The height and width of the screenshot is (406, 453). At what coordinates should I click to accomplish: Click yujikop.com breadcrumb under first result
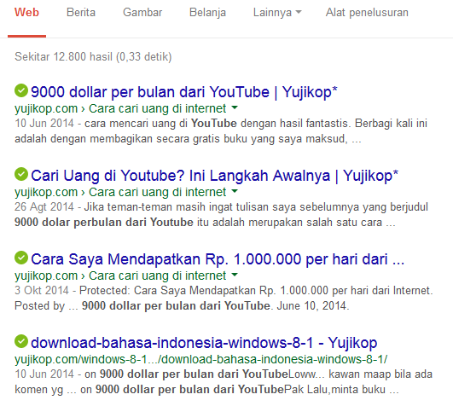46,108
